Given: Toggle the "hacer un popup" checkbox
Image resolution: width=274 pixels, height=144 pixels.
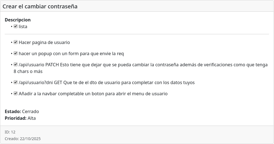Looking at the screenshot, I should click(x=16, y=53).
